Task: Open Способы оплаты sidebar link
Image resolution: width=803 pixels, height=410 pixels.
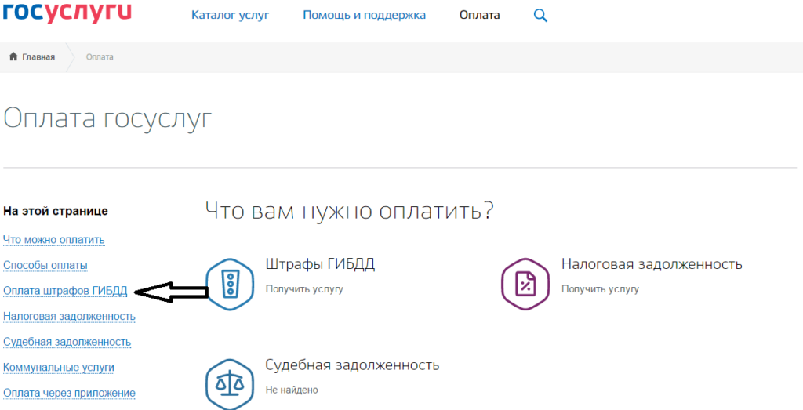Action: click(x=45, y=265)
